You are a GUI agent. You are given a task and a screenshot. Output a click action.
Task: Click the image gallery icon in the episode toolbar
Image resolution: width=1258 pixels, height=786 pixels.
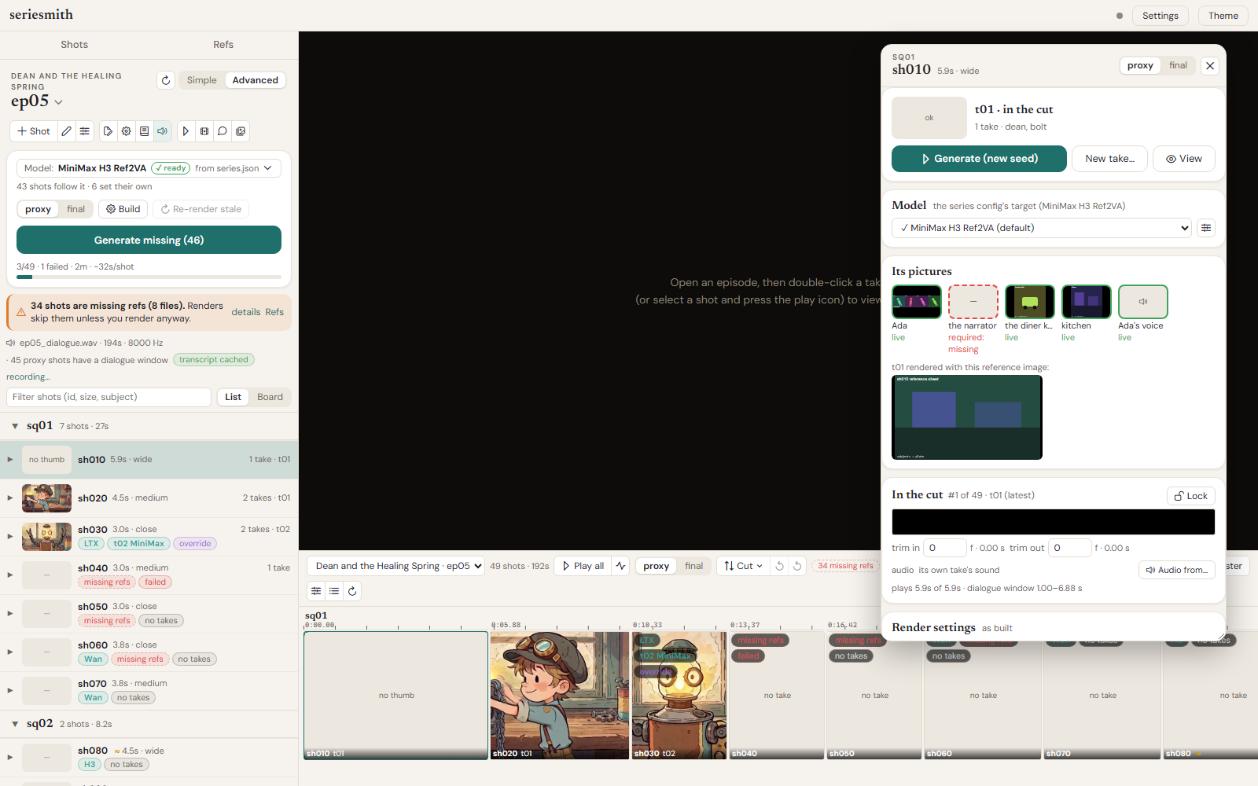[241, 131]
